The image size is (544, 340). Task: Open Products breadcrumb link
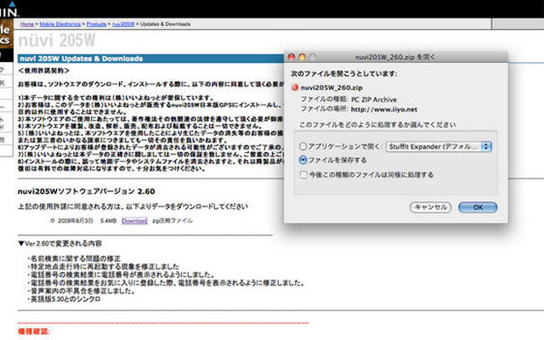tap(96, 25)
